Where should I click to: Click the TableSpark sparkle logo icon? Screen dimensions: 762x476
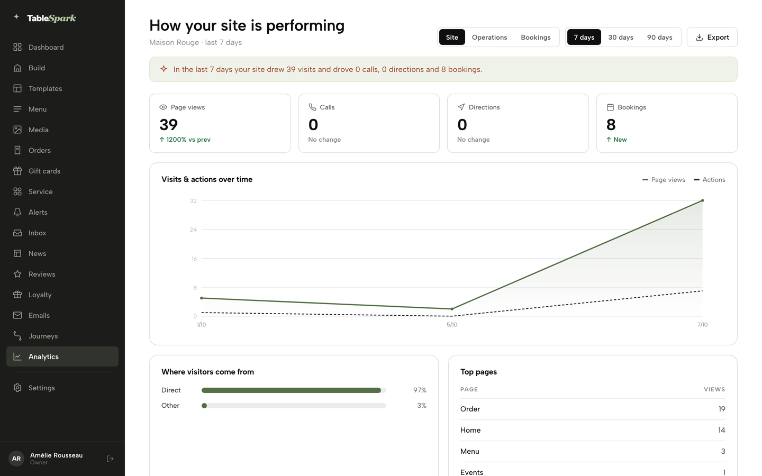point(16,17)
